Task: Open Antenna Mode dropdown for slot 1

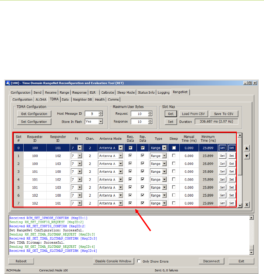Action: pyautogui.click(x=120, y=156)
